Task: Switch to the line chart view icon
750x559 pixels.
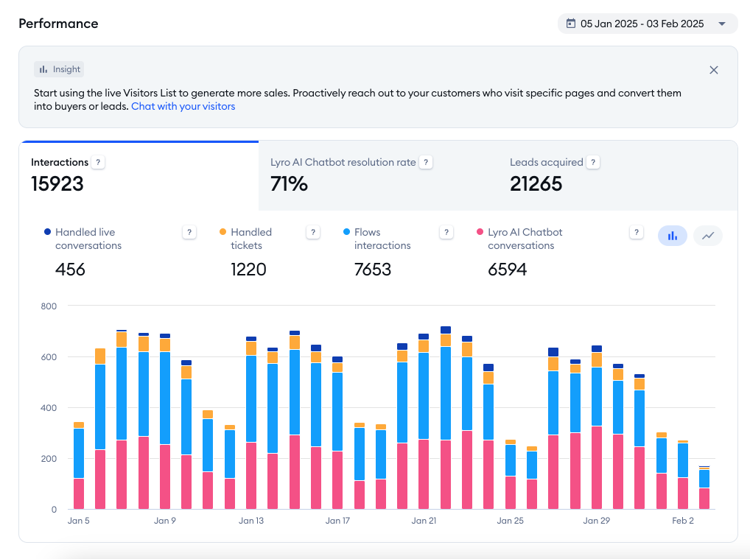Action: click(707, 236)
